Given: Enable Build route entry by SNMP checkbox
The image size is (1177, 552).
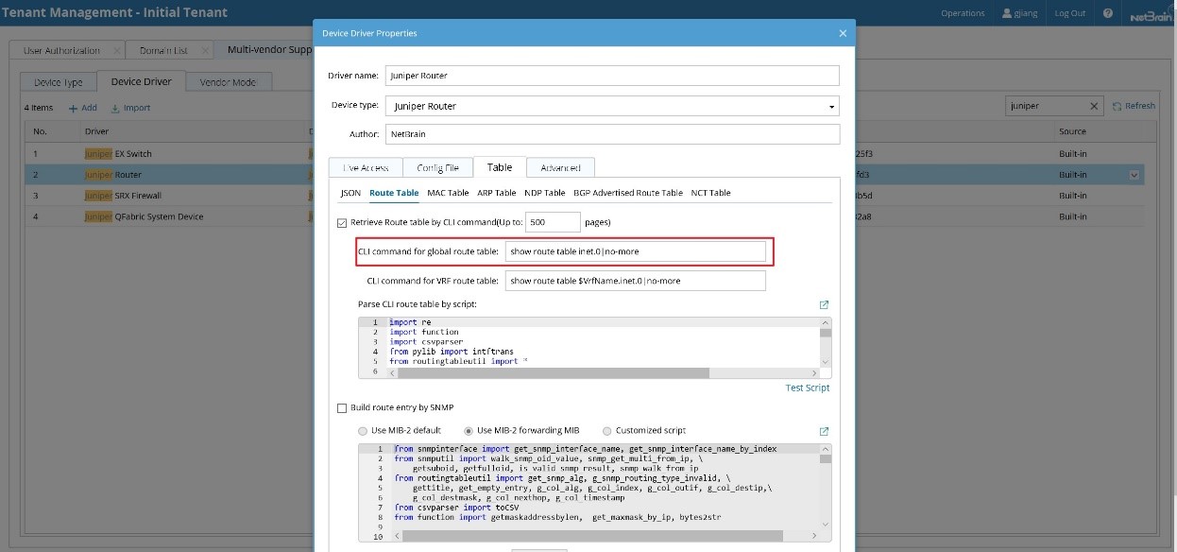Looking at the screenshot, I should [342, 408].
